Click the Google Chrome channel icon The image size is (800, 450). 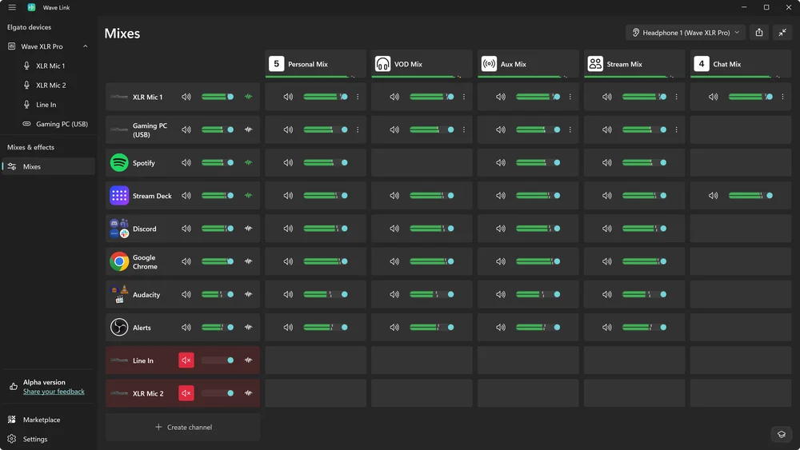coord(119,261)
